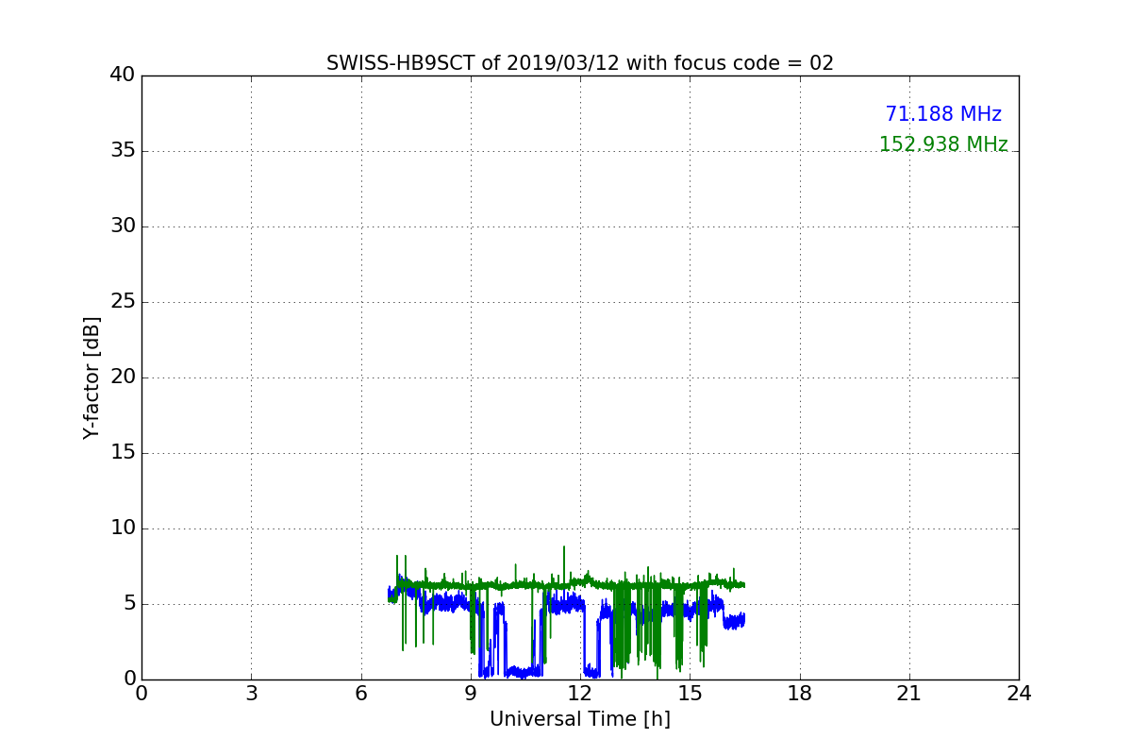Click the x-axis tick label 12
Viewport: 1132px width, 755px height.
point(580,694)
